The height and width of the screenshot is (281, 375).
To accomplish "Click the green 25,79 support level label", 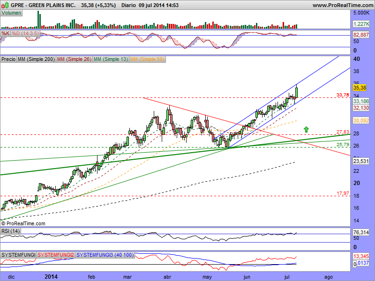I will point(343,145).
